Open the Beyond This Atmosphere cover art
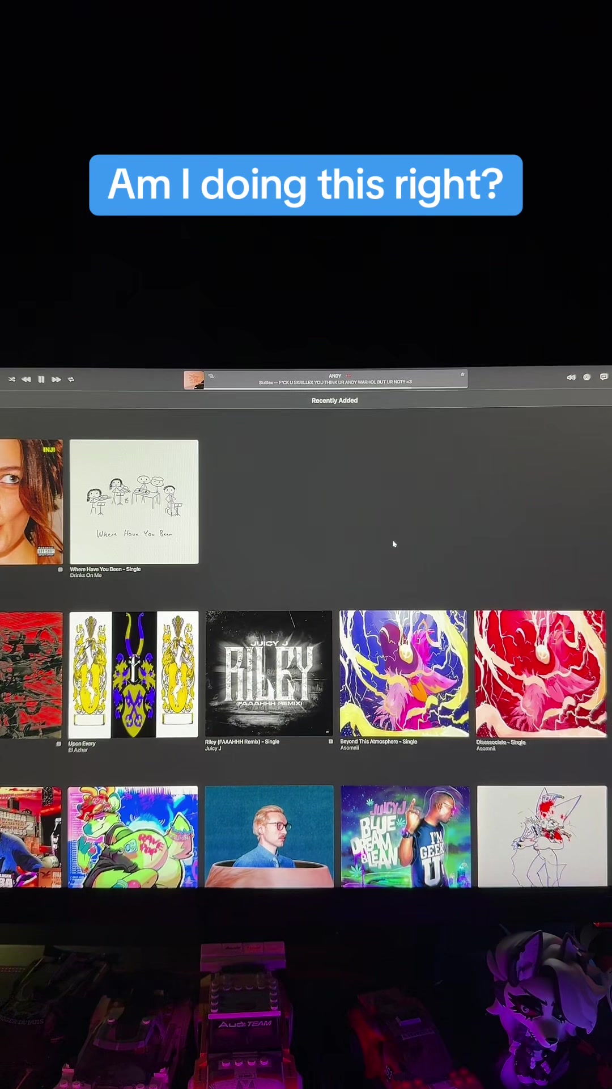Screen dimensions: 612x1089 coord(404,673)
